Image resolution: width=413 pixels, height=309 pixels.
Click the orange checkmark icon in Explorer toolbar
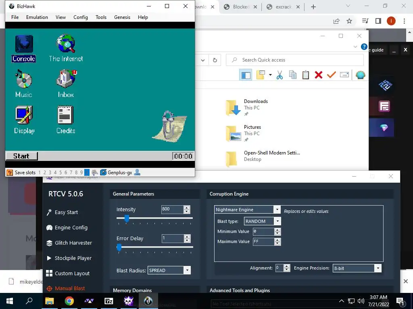click(332, 75)
